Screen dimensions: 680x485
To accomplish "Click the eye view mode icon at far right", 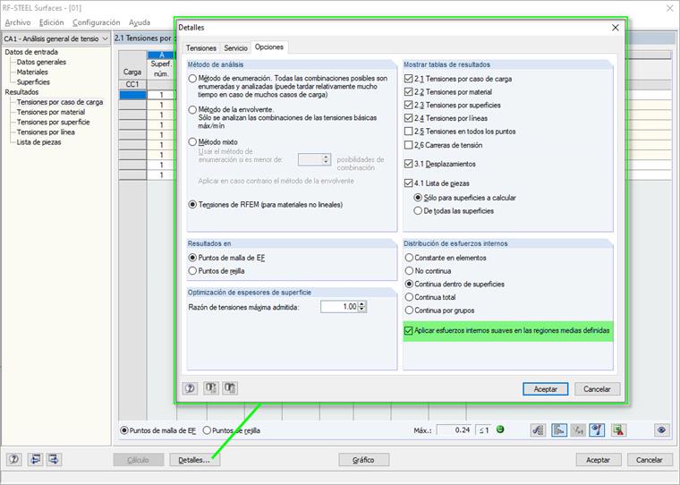I will [661, 430].
